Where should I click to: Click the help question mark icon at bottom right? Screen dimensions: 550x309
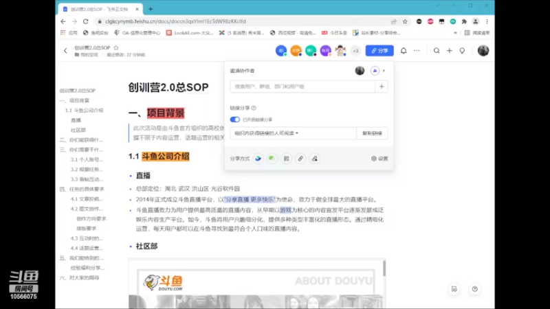474,289
